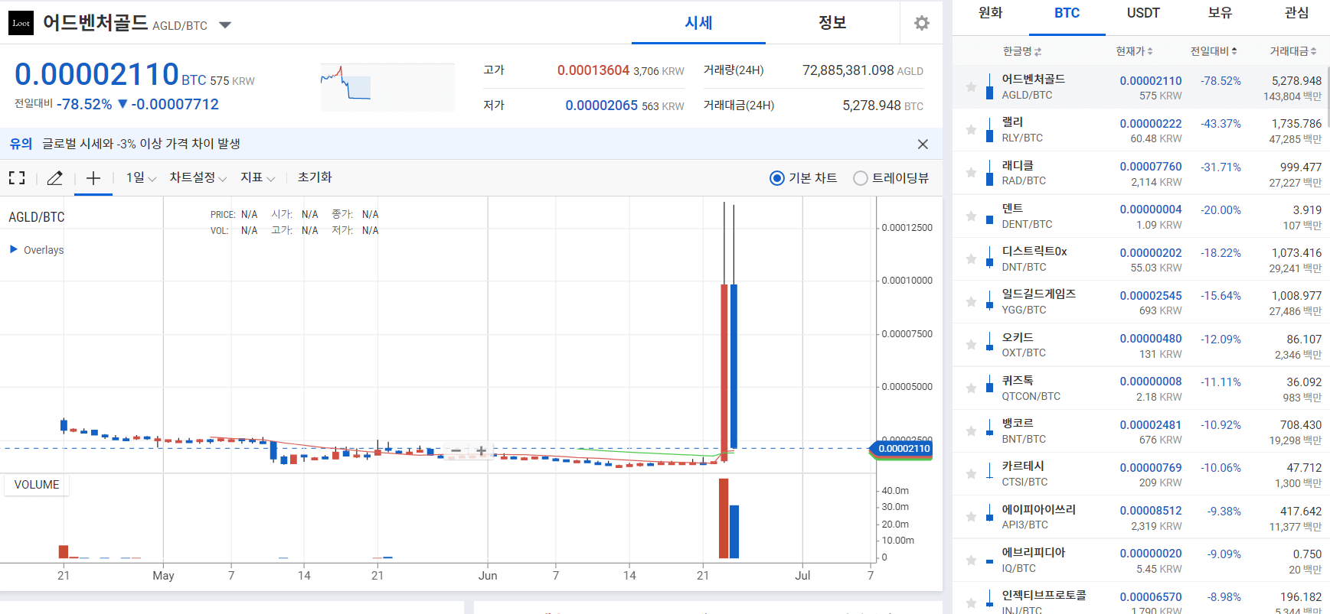Zoom in chart with plus button
The width and height of the screenshot is (1330, 614).
pos(481,450)
